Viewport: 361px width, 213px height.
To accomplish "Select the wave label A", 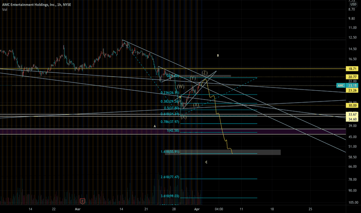I will point(155,126).
